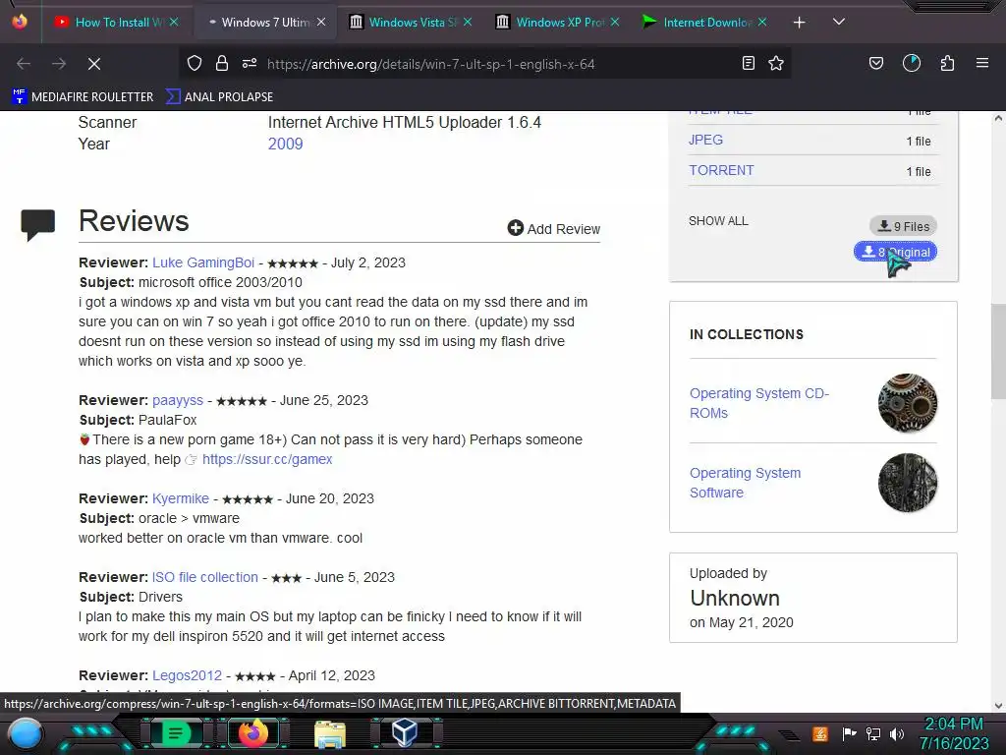Open reviewer Kyermike profile

pyautogui.click(x=181, y=498)
